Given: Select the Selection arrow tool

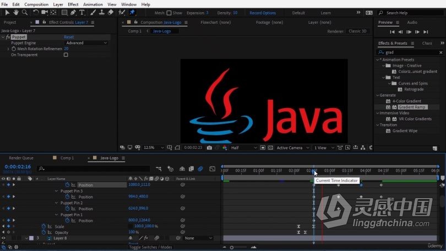Looking at the screenshot, I should pos(7,13).
